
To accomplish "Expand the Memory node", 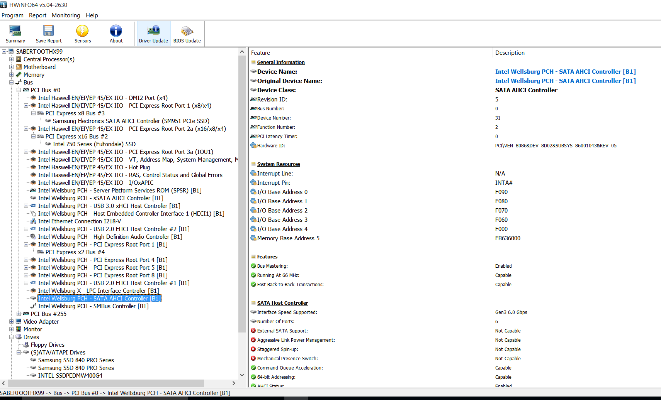I will click(11, 74).
